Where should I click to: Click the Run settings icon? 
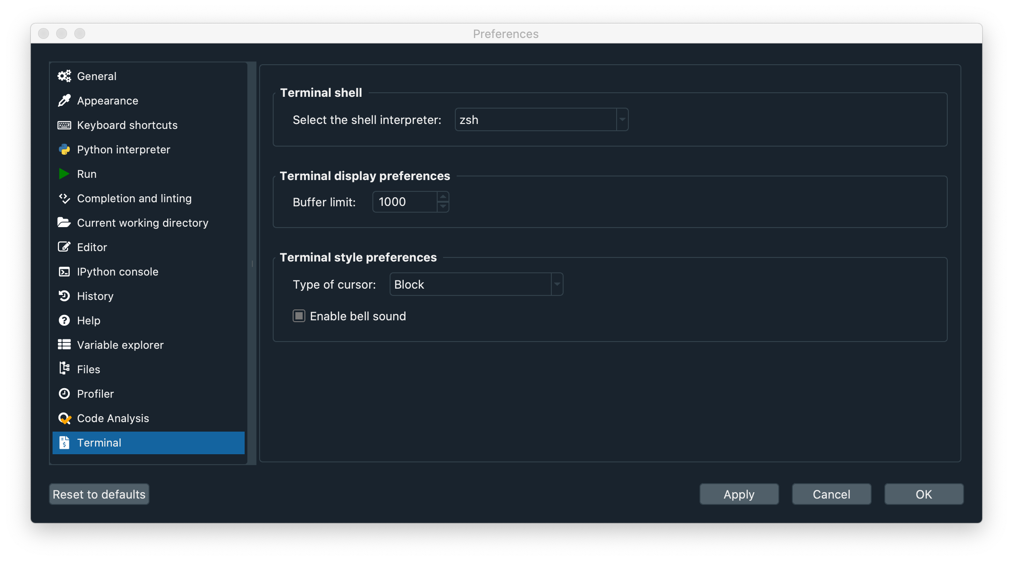click(64, 173)
